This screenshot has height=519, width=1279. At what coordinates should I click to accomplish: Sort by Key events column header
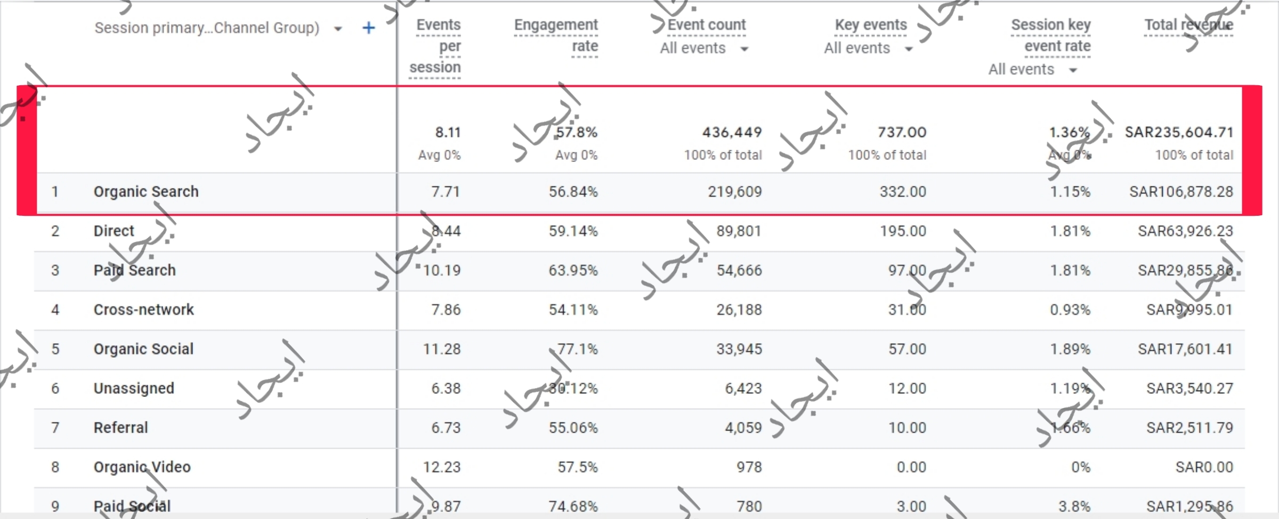[871, 25]
